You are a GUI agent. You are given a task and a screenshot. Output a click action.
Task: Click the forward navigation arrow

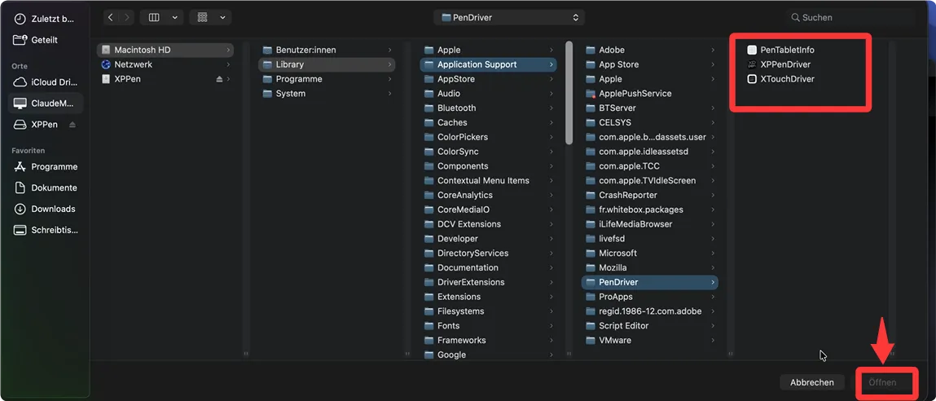point(126,17)
